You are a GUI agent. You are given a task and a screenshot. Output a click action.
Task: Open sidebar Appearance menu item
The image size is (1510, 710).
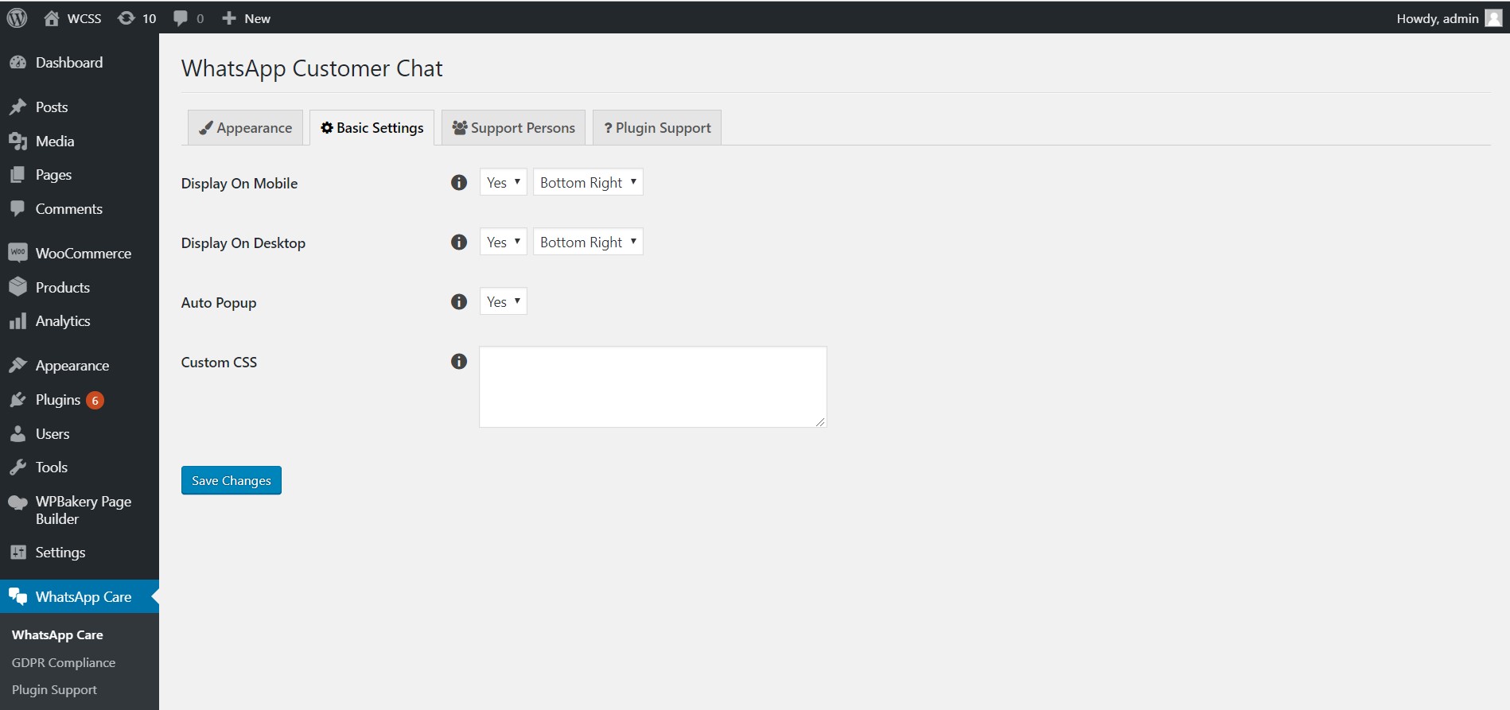pyautogui.click(x=80, y=366)
